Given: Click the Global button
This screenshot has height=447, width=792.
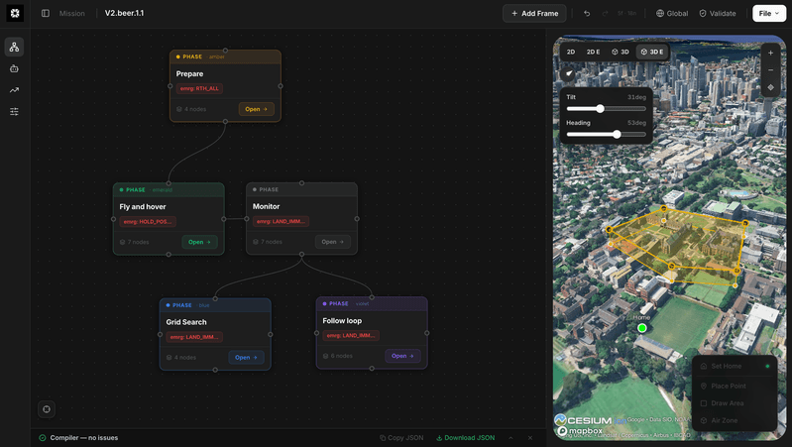Looking at the screenshot, I should [672, 13].
